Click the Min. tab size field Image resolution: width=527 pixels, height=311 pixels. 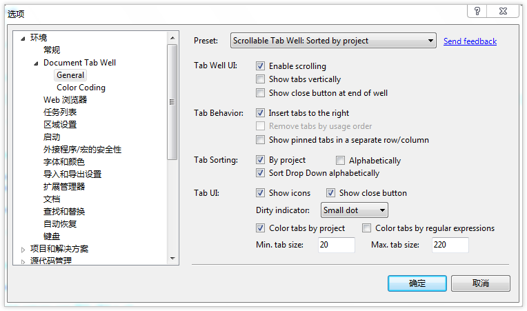coord(337,245)
